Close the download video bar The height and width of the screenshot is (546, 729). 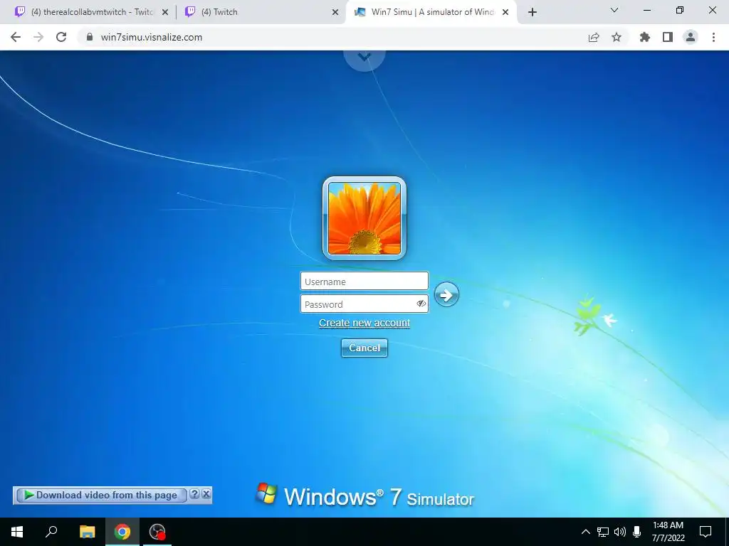pyautogui.click(x=206, y=494)
